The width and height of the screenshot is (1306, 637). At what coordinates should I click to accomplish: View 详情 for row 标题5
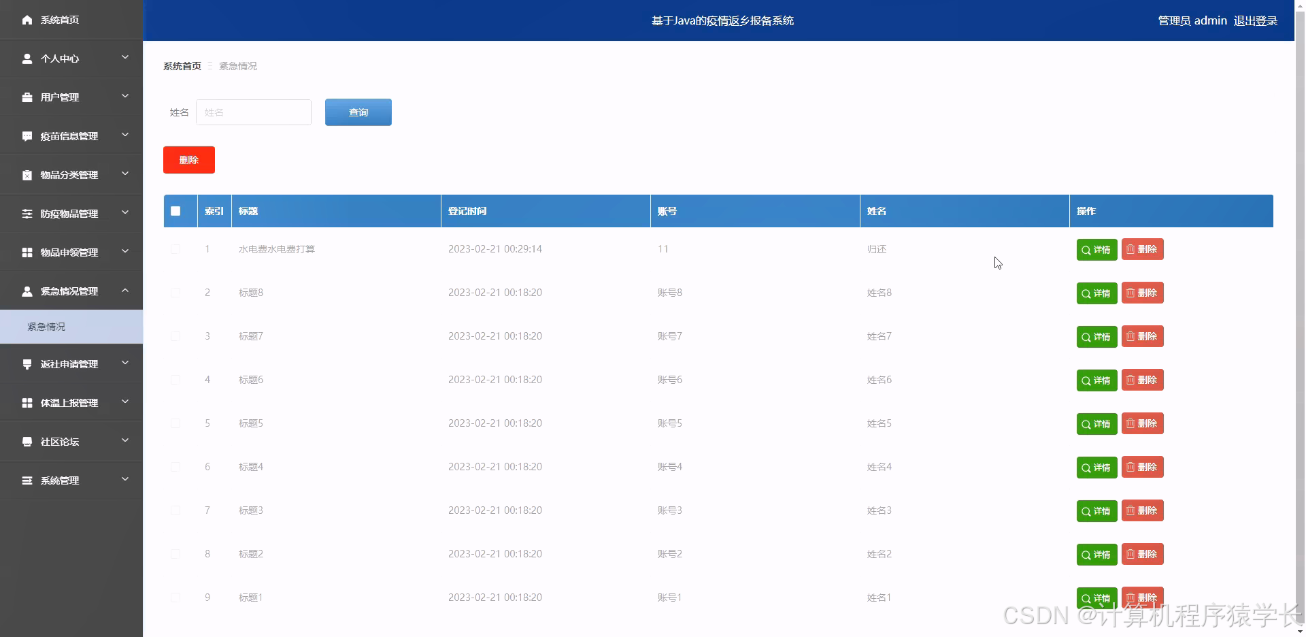1096,424
